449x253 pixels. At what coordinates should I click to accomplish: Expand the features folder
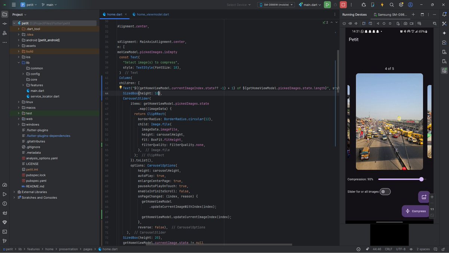(x=23, y=85)
